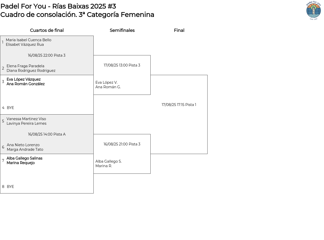This screenshot has width=324, height=240.
Task: Click the Final column header
Action: click(x=179, y=30)
